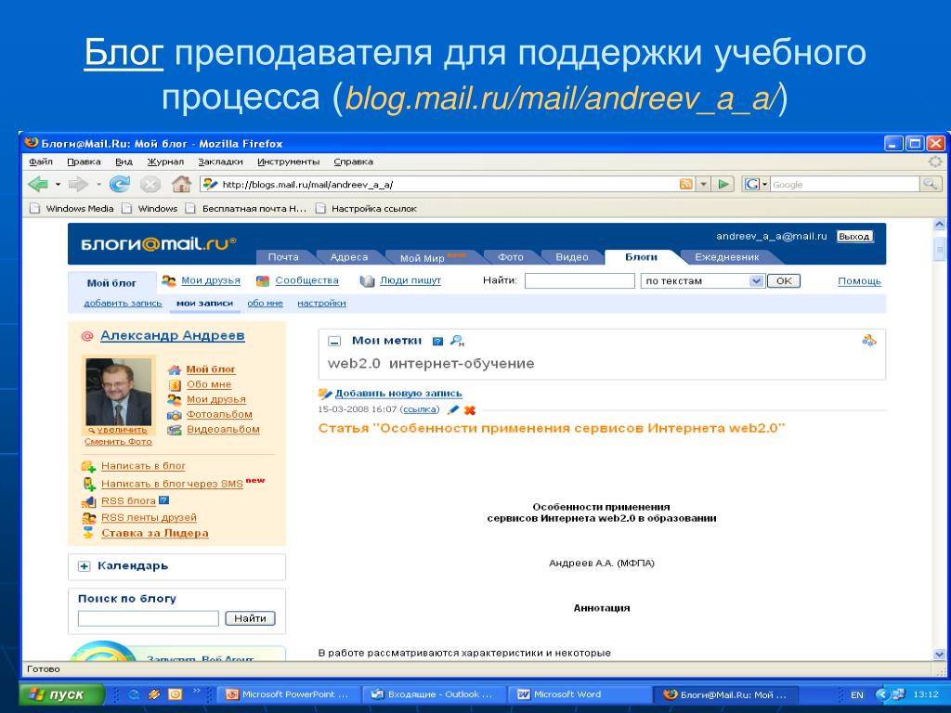Expand the Календарь panel
The image size is (951, 713).
[85, 566]
